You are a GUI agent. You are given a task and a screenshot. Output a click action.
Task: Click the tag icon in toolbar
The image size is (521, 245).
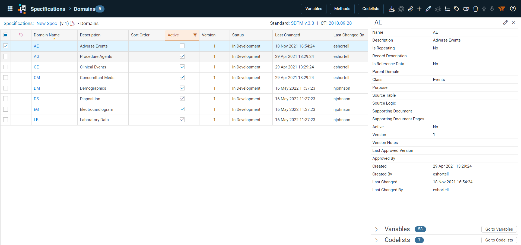click(457, 9)
